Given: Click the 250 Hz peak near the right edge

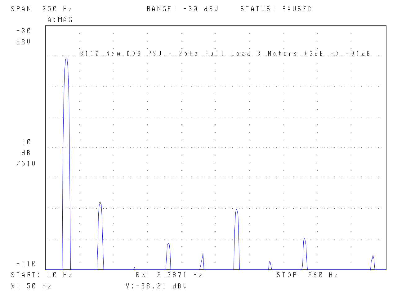Looking at the screenshot, I should point(373,256).
